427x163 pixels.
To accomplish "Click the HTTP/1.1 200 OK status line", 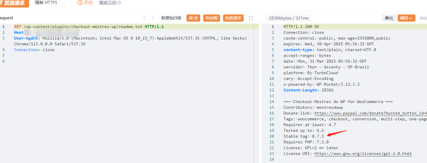I will click(301, 27).
